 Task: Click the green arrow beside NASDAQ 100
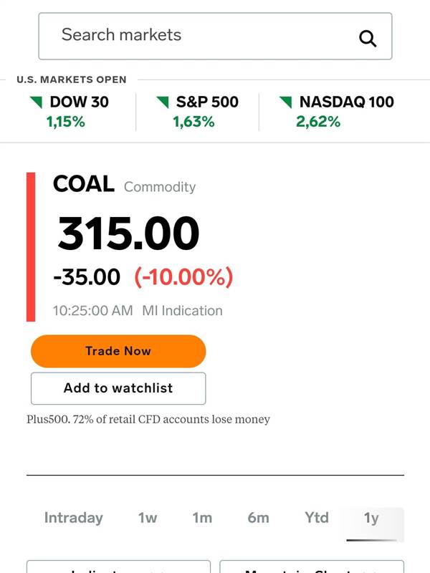point(285,102)
